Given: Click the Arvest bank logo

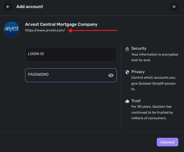Looking at the screenshot, I should (x=12, y=29).
